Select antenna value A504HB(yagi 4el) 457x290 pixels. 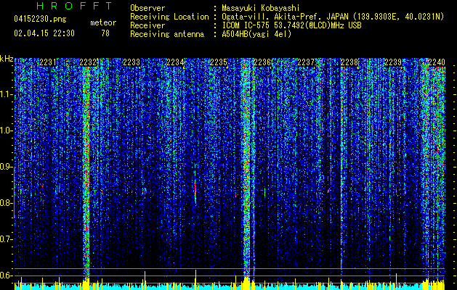pyautogui.click(x=256, y=34)
